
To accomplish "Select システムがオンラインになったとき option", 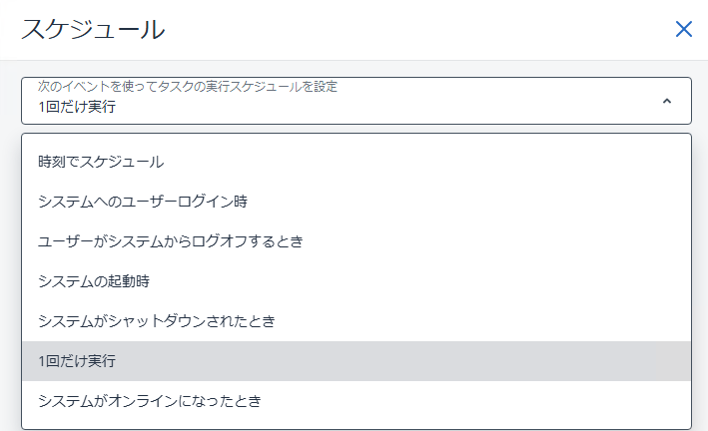I will tap(149, 400).
